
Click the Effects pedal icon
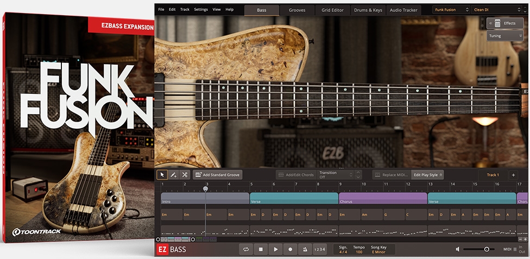point(497,23)
